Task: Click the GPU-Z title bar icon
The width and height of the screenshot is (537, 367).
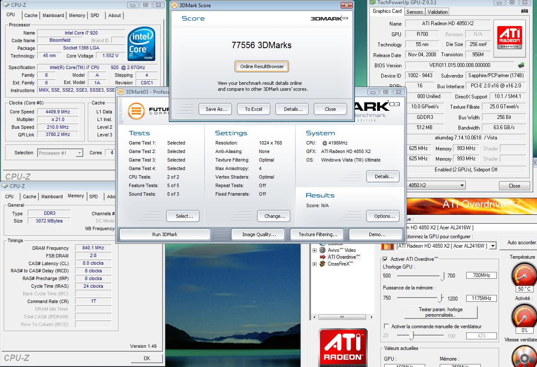Action: (x=373, y=2)
